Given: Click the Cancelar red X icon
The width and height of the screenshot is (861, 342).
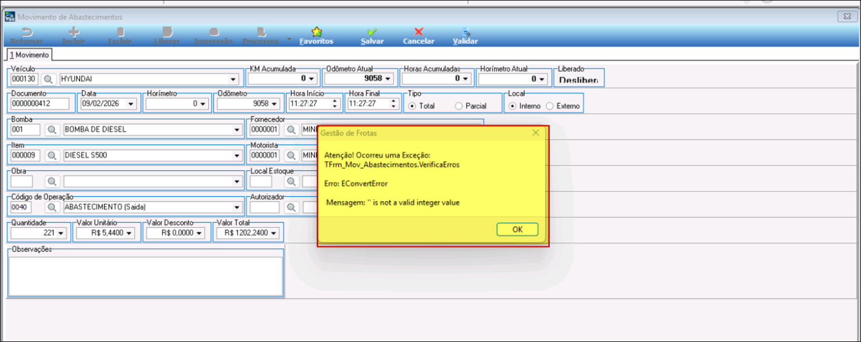Looking at the screenshot, I should coord(419,32).
